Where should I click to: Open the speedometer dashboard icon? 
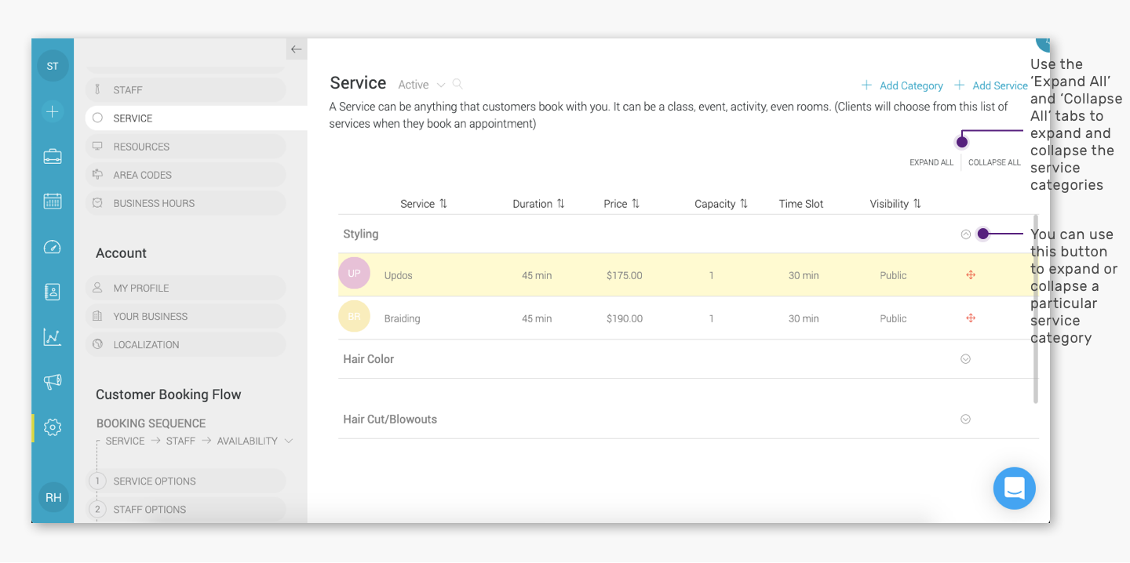[x=53, y=247]
